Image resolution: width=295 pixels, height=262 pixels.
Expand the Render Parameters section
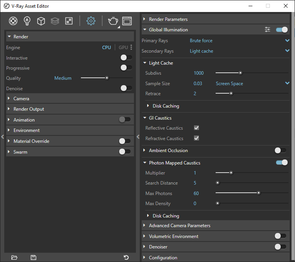click(x=215, y=19)
